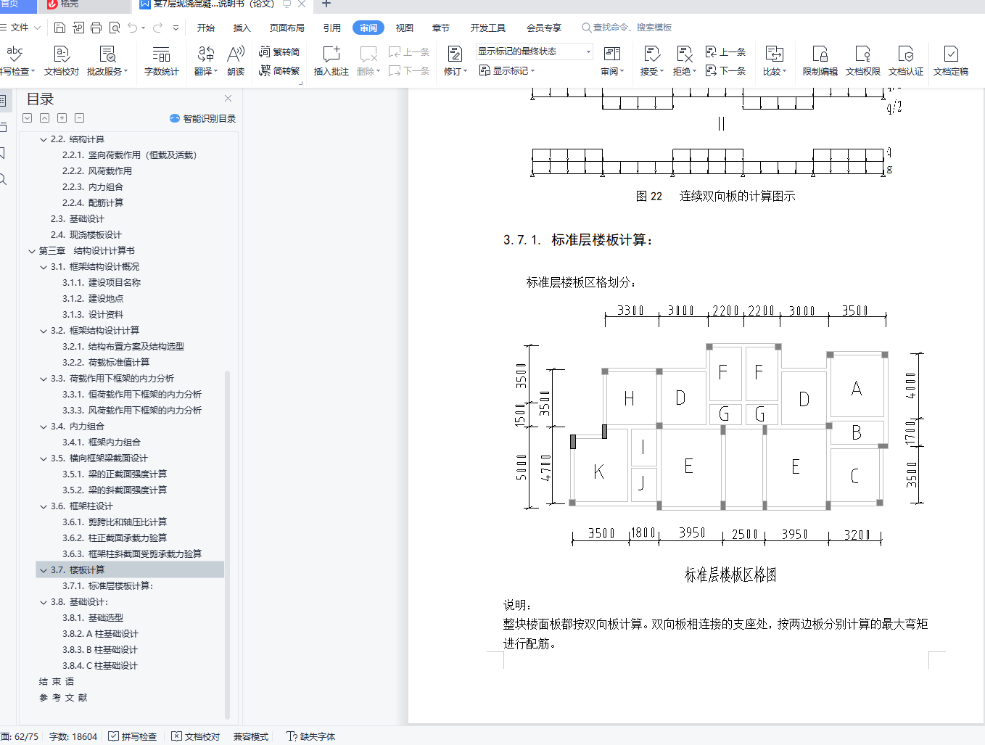Collapse the 3.8. 基础设计 node

(44, 602)
